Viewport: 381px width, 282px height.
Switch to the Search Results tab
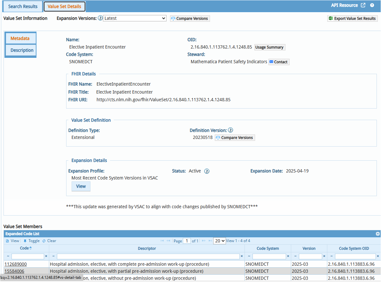click(23, 6)
